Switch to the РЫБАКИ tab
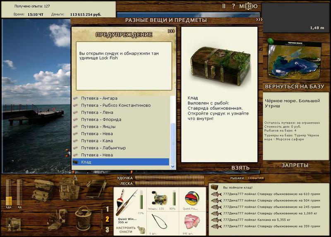Screen dimensions: 331x237 tap(237, 178)
